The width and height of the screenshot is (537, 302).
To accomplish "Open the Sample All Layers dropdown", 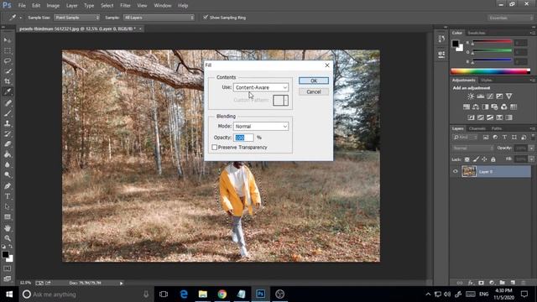I will coord(159,18).
